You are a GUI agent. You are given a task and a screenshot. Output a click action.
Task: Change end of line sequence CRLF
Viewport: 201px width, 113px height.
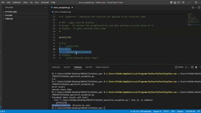tap(173, 111)
